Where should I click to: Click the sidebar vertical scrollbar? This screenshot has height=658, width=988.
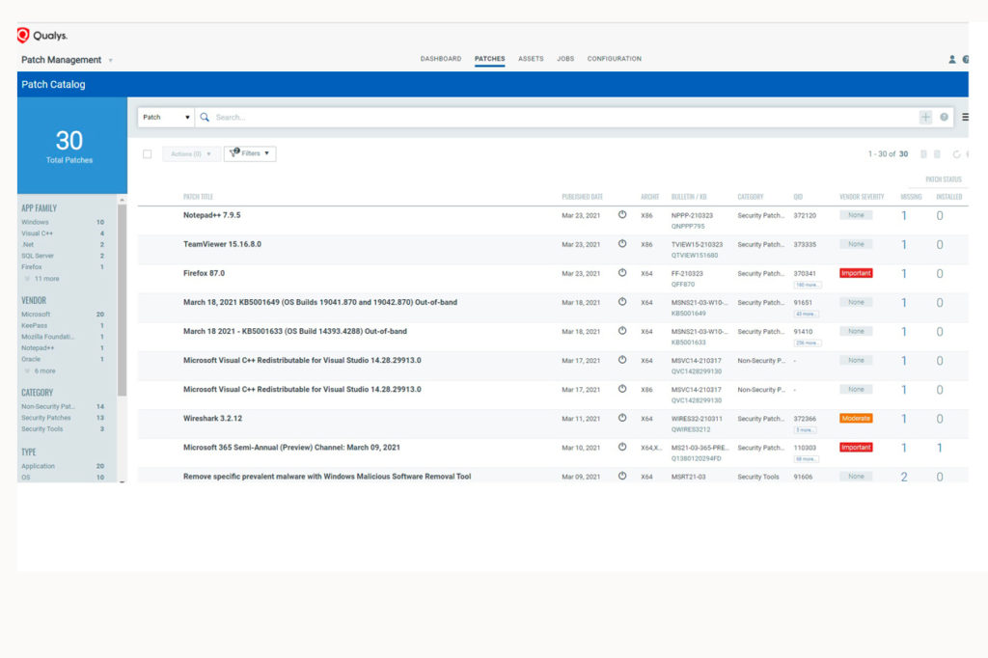pyautogui.click(x=122, y=299)
